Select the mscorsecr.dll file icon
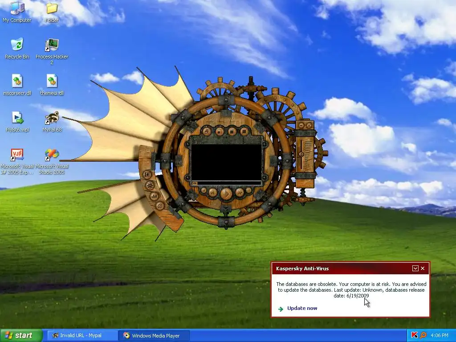 [x=17, y=85]
